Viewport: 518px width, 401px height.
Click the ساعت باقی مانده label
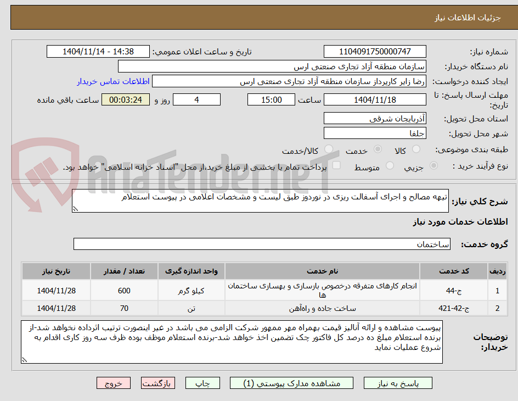tap(68, 100)
